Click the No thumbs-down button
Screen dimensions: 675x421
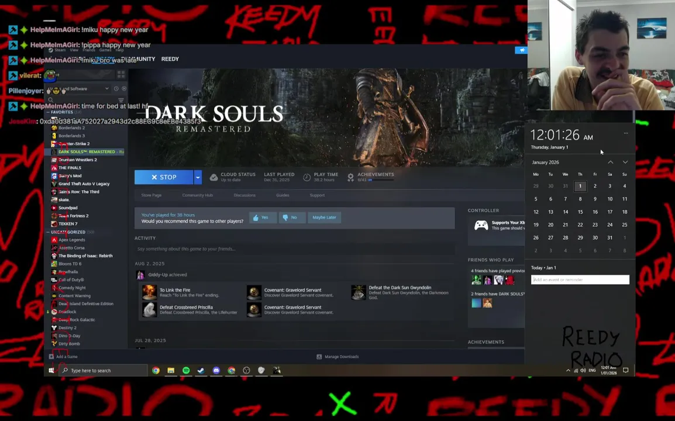click(x=292, y=218)
